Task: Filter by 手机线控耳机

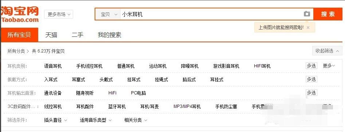Action: tap(89, 66)
